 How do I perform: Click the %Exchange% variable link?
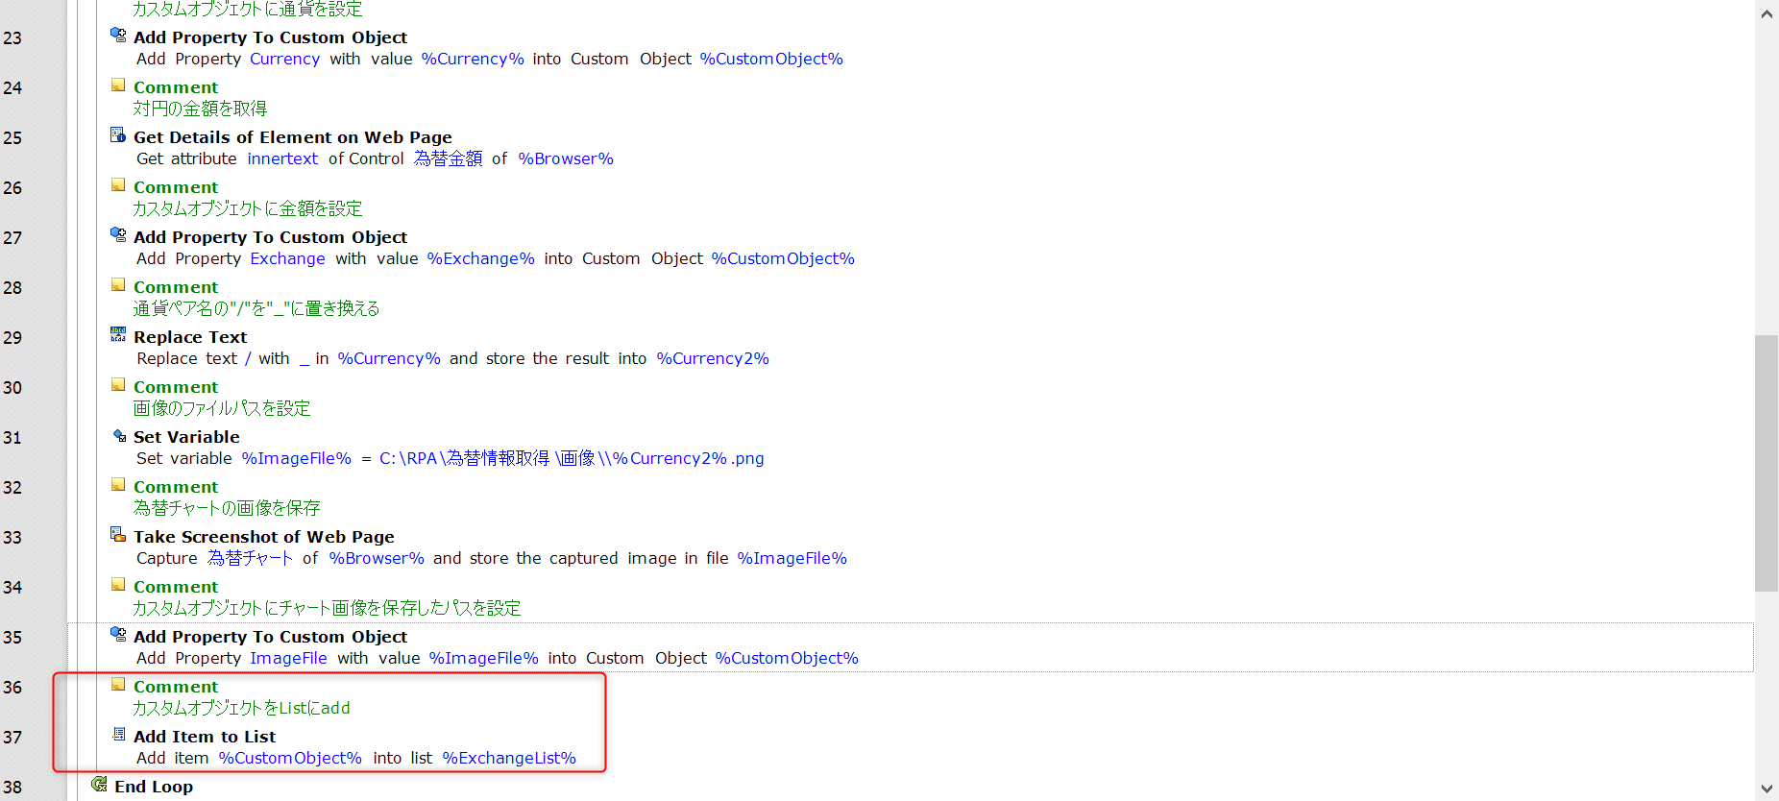point(481,258)
